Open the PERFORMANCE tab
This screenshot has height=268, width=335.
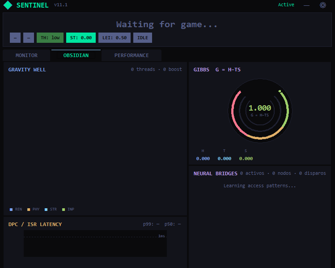[131, 55]
